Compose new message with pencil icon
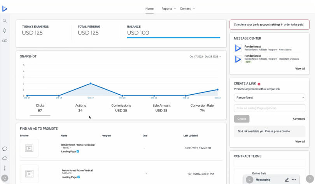 287,180
